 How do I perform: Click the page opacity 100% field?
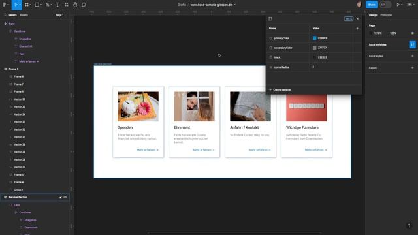coord(393,33)
